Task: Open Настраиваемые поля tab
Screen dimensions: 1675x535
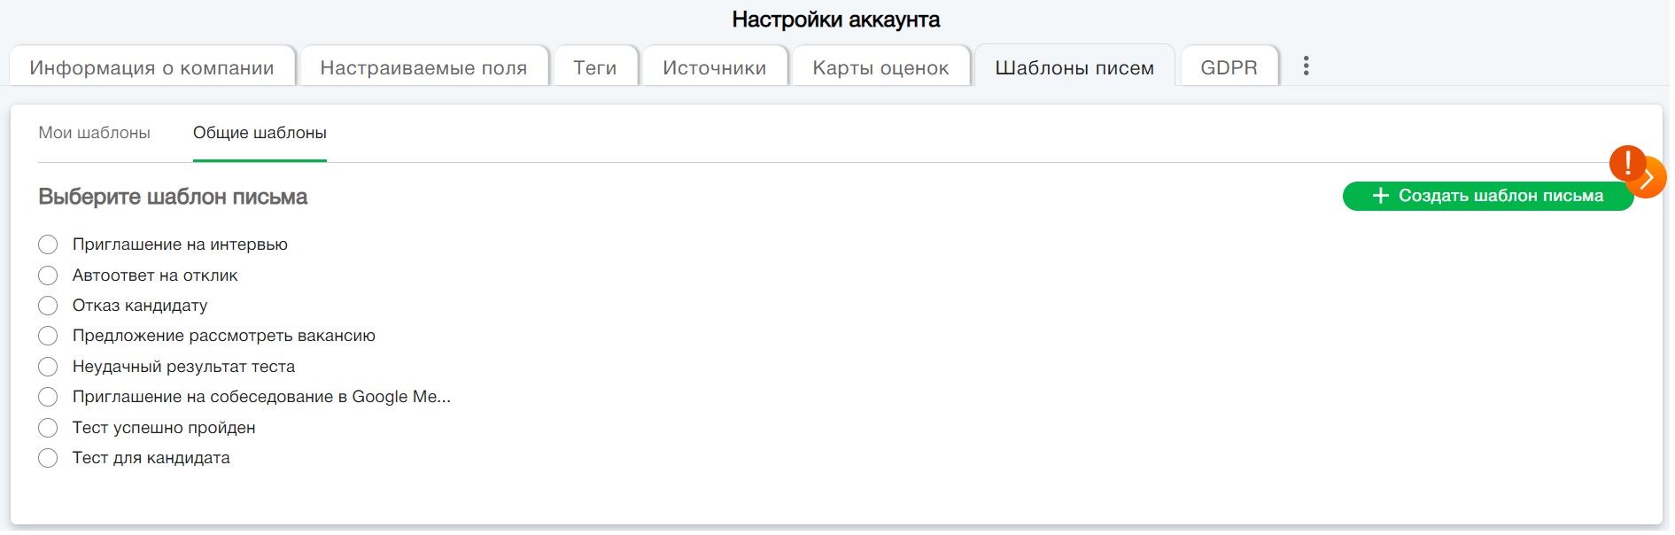Action: point(423,68)
